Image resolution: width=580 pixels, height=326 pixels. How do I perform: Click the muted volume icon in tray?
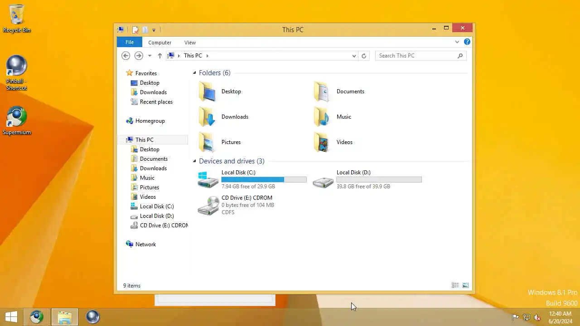coord(537,317)
